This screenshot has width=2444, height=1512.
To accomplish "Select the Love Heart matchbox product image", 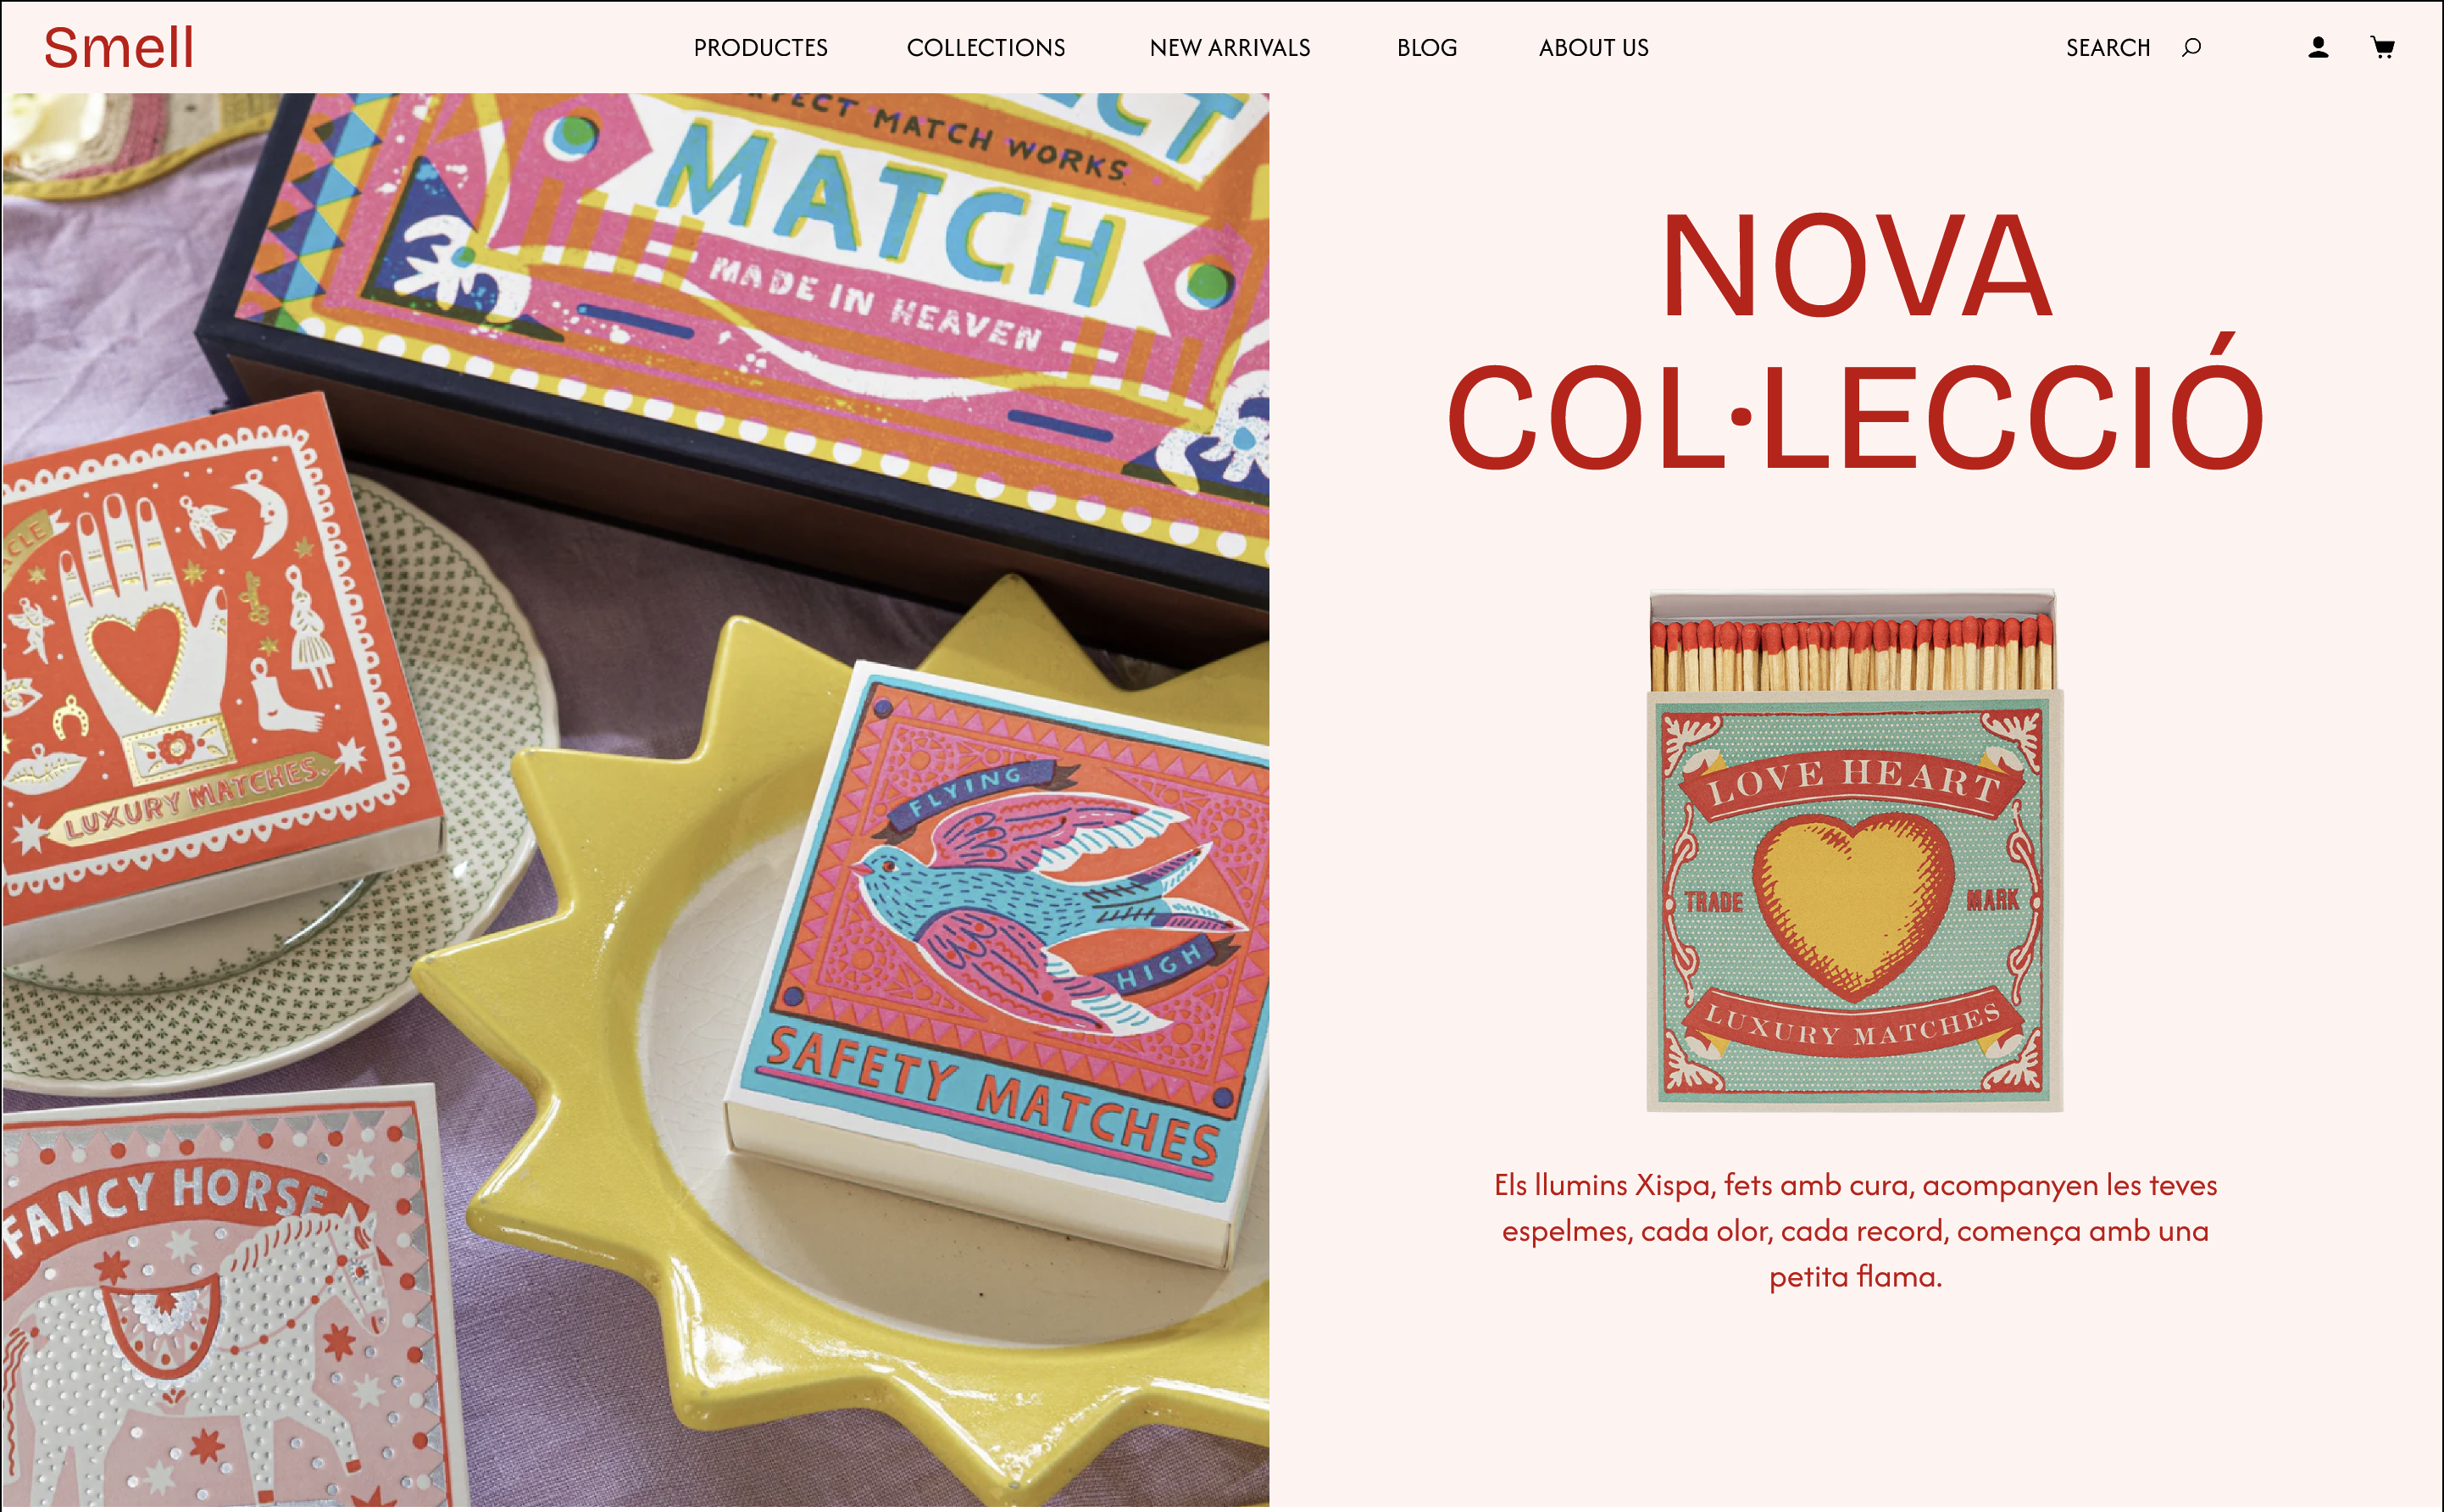I will point(1854,850).
